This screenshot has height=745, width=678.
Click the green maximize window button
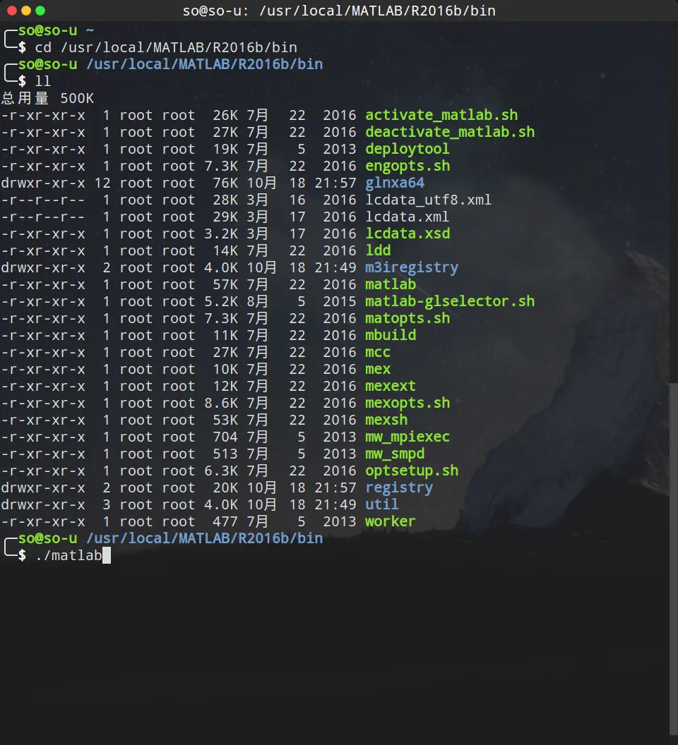(40, 11)
